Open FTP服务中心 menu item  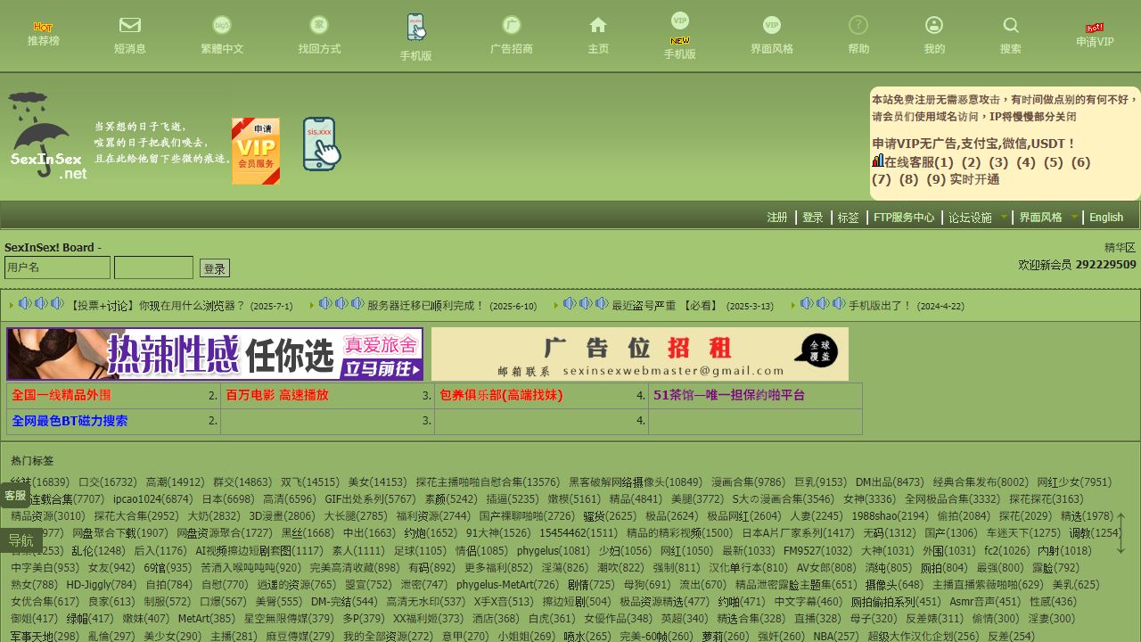pyautogui.click(x=904, y=217)
